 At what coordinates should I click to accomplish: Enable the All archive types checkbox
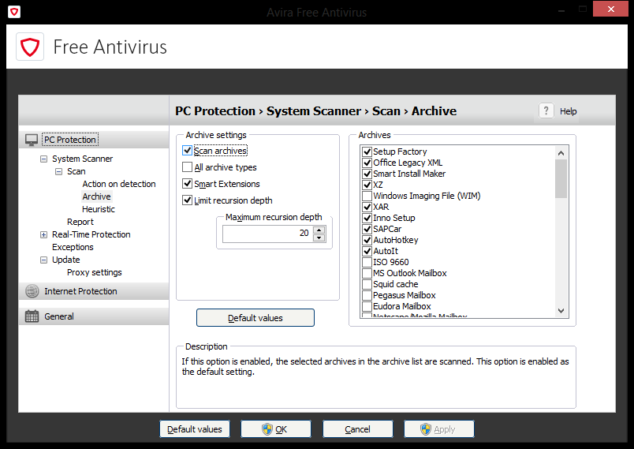187,167
